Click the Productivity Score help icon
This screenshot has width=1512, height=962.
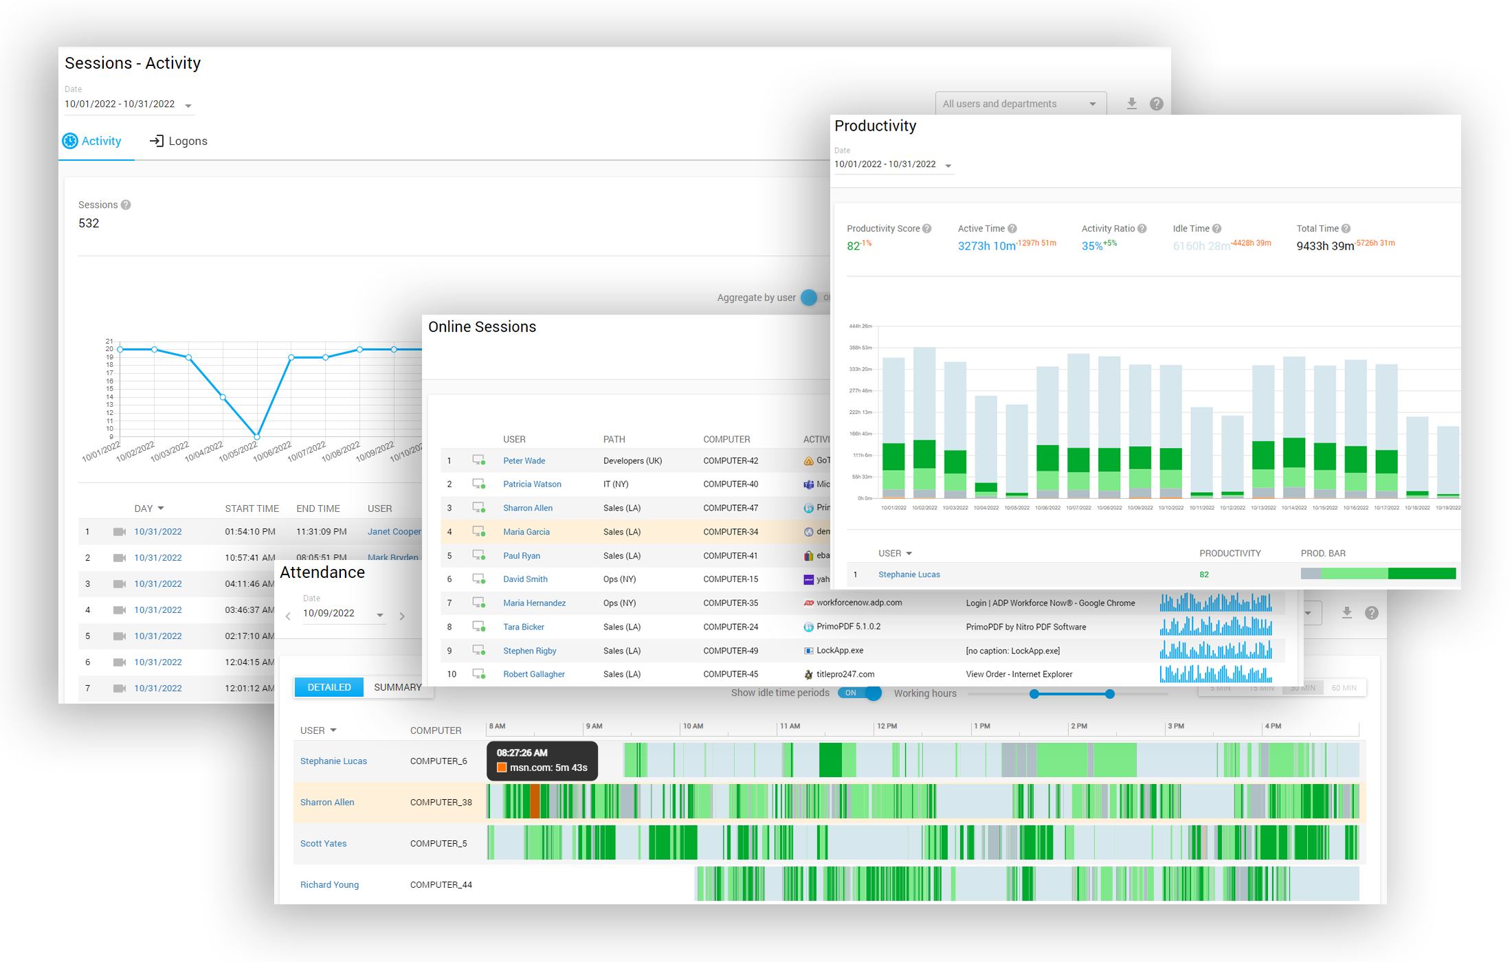[x=927, y=229]
